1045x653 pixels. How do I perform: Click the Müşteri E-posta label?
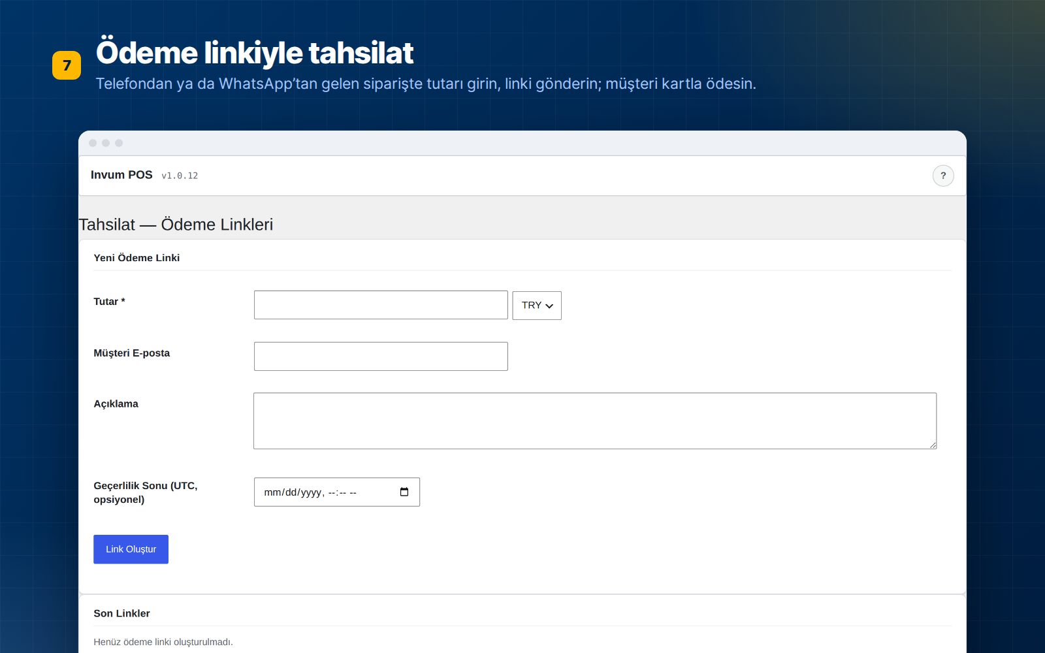pyautogui.click(x=131, y=353)
